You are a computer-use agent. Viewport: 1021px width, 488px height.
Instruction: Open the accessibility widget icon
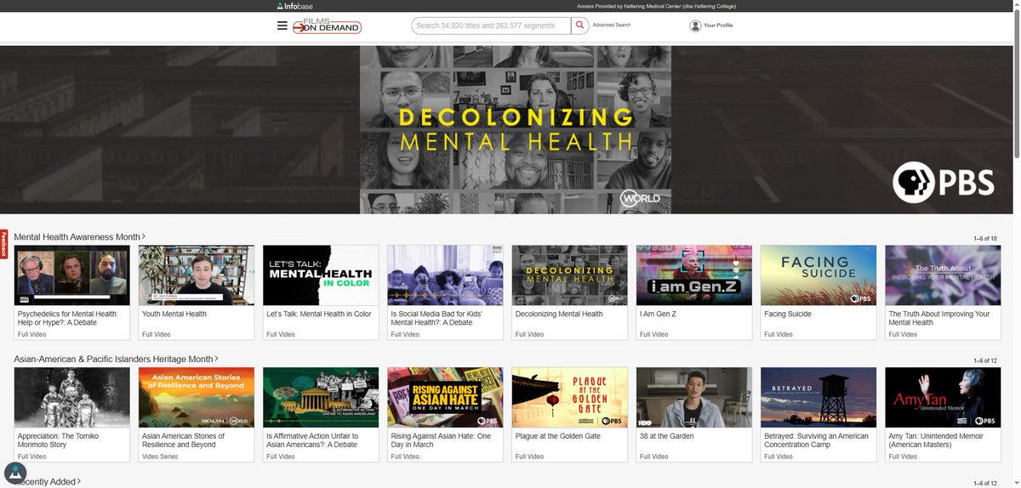pos(15,473)
